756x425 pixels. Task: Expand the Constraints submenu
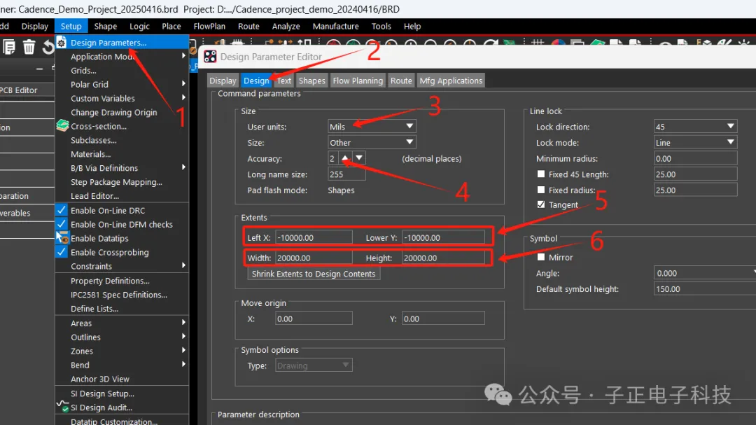point(183,266)
